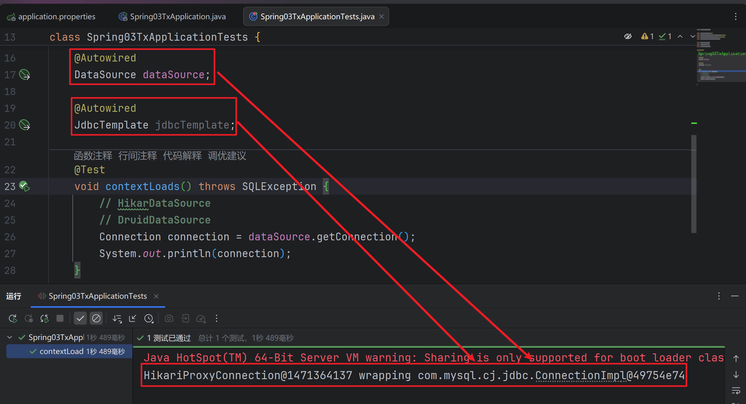Image resolution: width=746 pixels, height=404 pixels.
Task: Collapse the Spring03TxAppl test tree node
Action: 10,337
